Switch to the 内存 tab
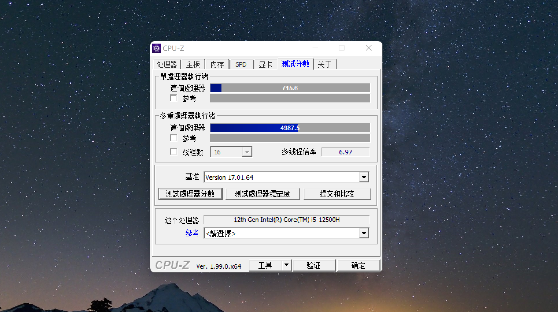Screen dimensions: 558x312 (217, 64)
